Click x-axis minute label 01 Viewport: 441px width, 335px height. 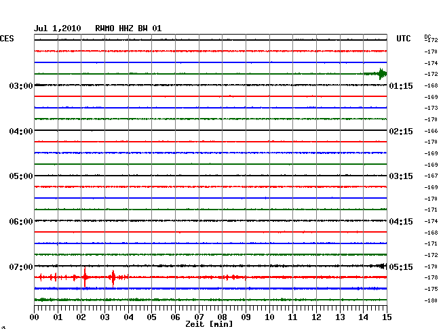tap(58, 317)
